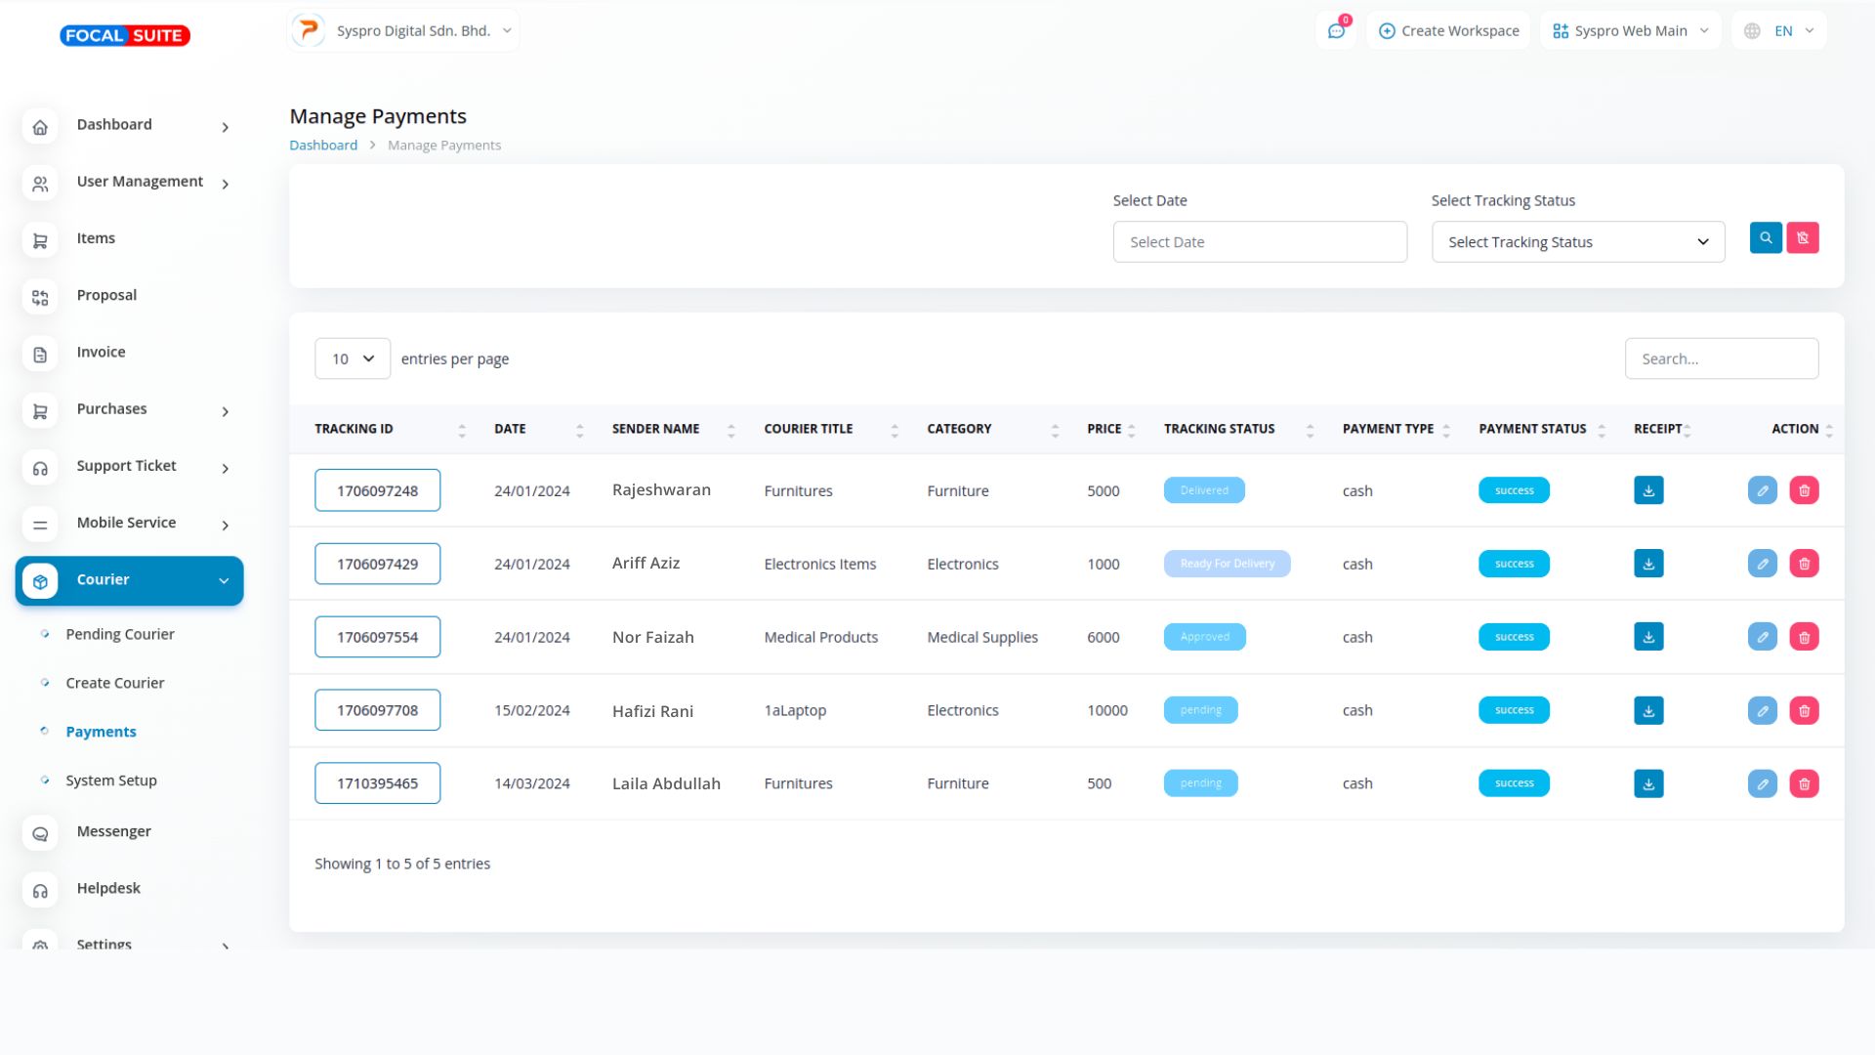
Task: Download receipt for Laila Abdullah's payment
Action: point(1648,783)
